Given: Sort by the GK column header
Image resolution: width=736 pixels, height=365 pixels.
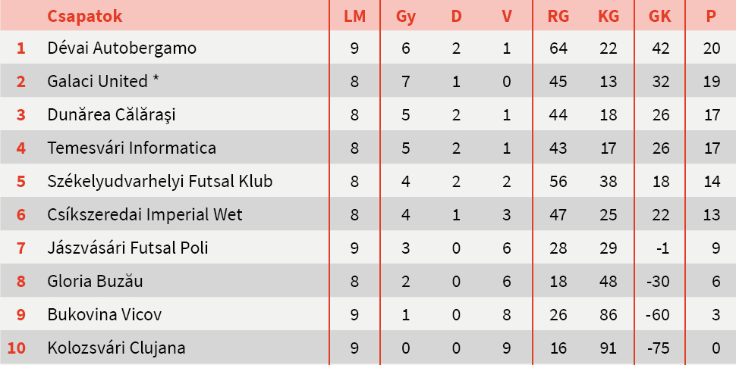Looking at the screenshot, I should coord(659,16).
